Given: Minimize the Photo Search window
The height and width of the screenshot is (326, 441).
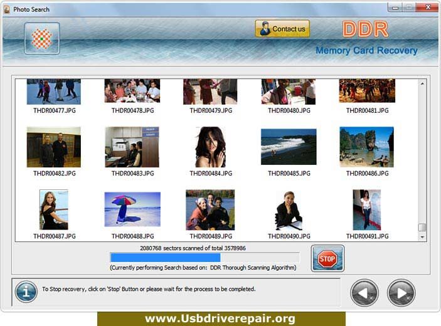Looking at the screenshot, I should (395, 8).
